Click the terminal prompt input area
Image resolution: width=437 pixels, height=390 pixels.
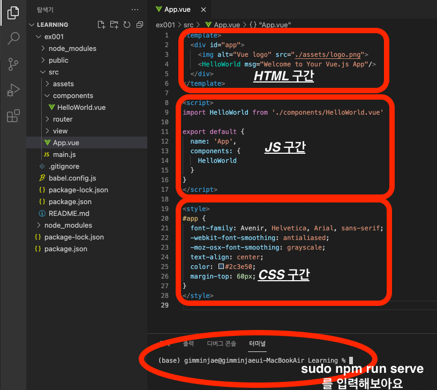click(x=351, y=361)
